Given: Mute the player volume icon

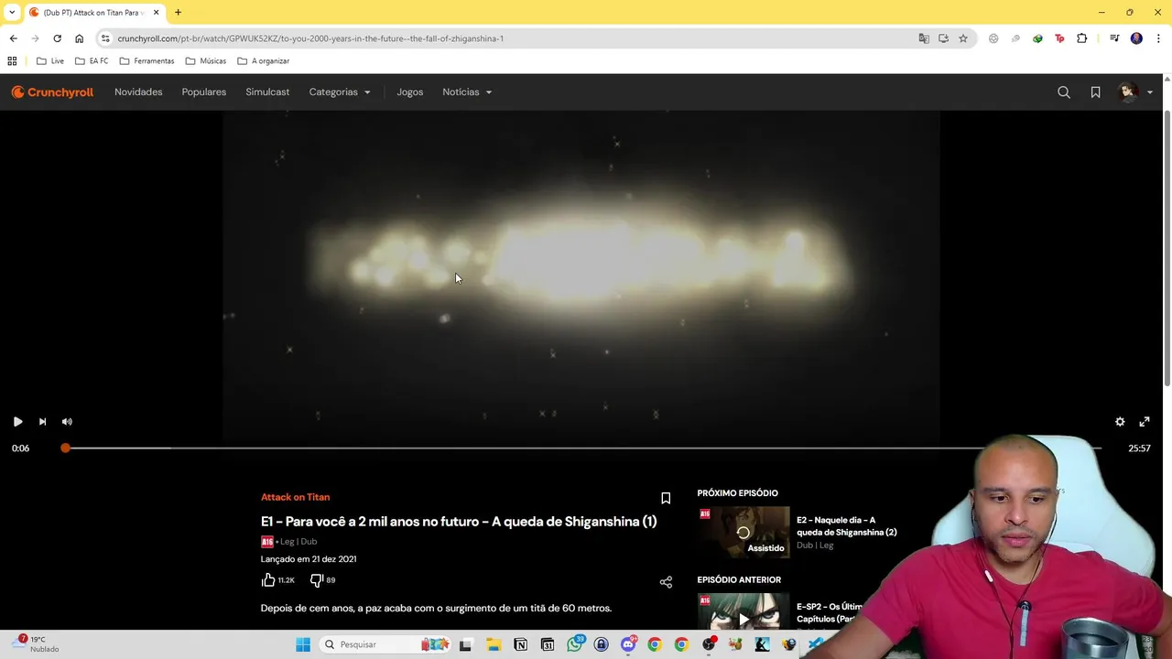Looking at the screenshot, I should 67,422.
